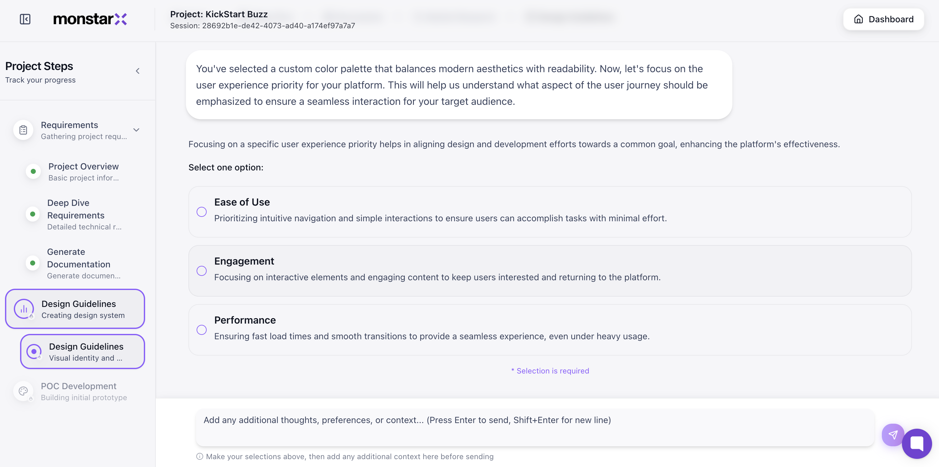Open the Generate Documentation step
Viewport: 939px width, 467px height.
(x=79, y=263)
